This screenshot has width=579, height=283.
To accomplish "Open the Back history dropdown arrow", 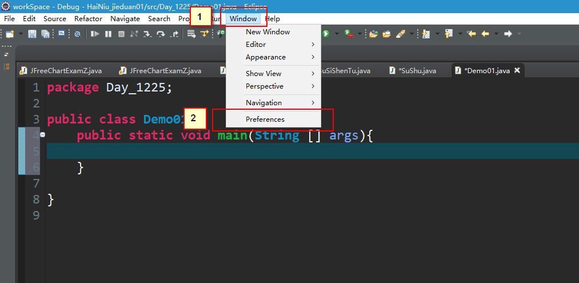I will tap(496, 34).
